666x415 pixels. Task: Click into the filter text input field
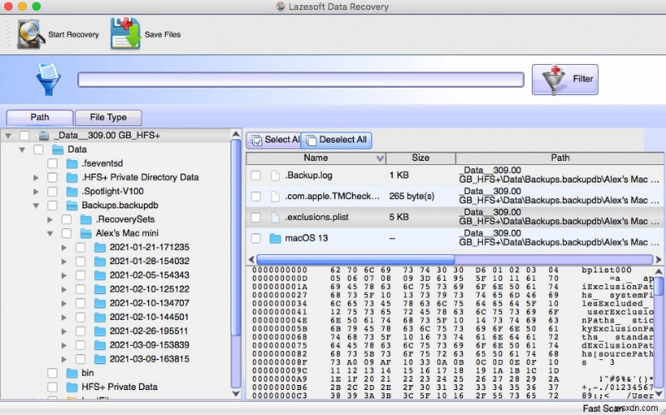point(301,80)
